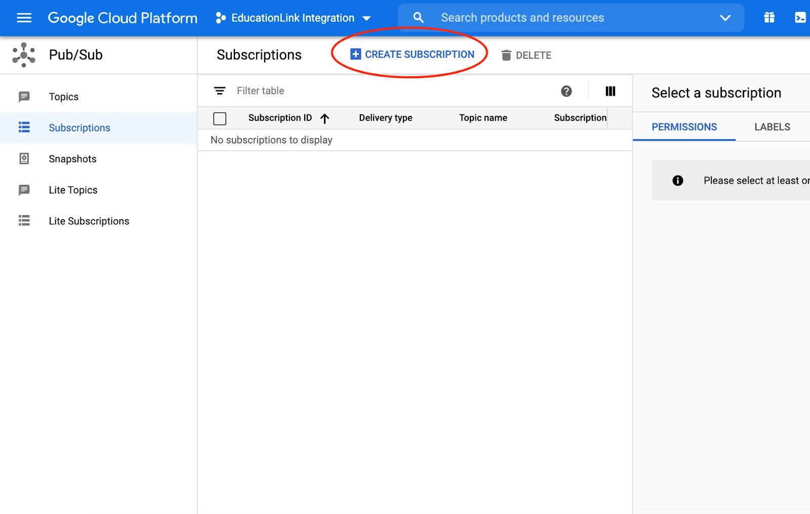The height and width of the screenshot is (514, 810).
Task: Click the Subscriptions list icon
Action: [x=24, y=128]
